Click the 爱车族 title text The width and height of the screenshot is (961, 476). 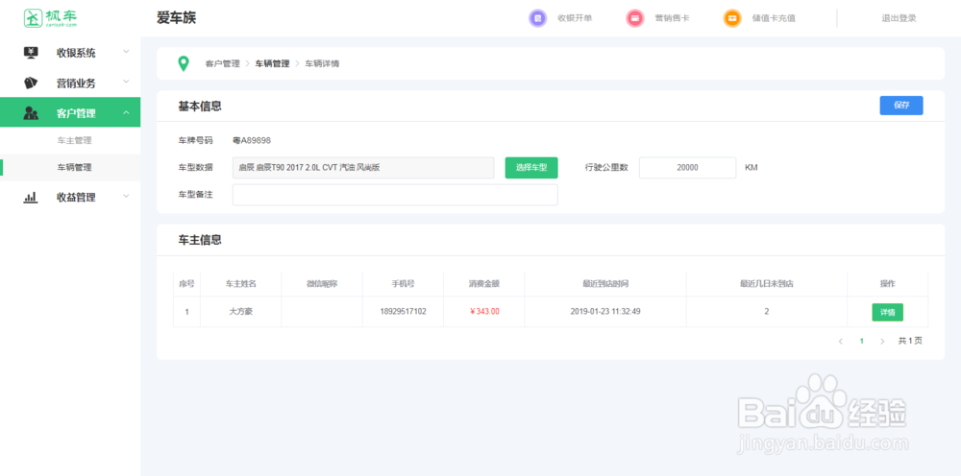pyautogui.click(x=177, y=18)
